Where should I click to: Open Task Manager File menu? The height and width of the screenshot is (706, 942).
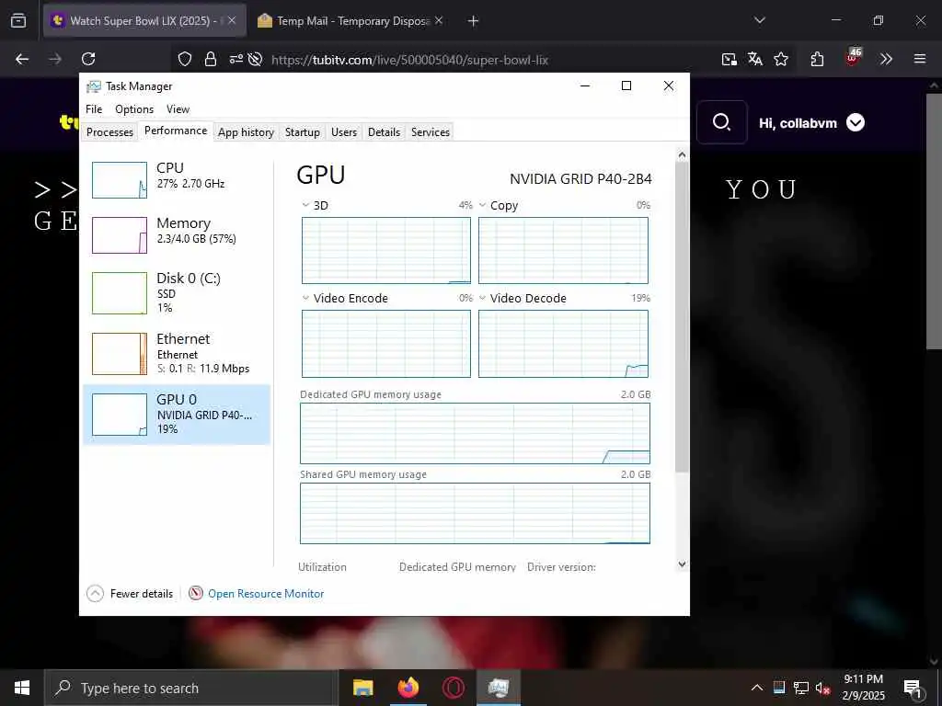coord(94,109)
